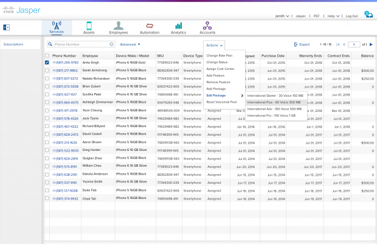Select Remove Feature action
The width and height of the screenshot is (377, 244).
218,82
